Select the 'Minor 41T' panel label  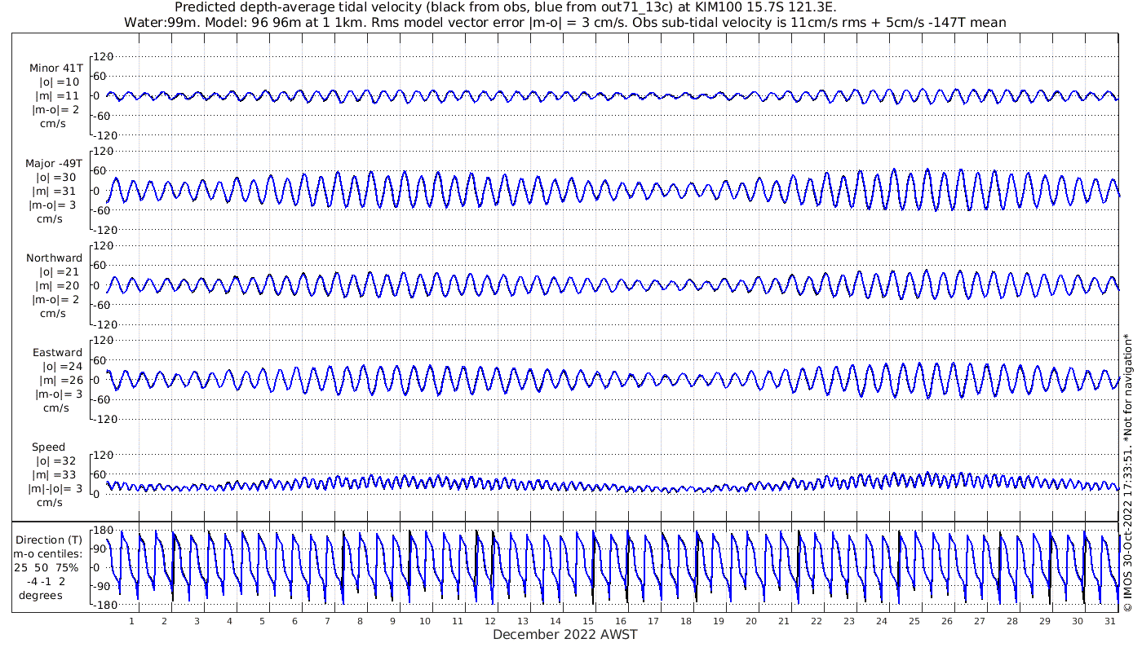[x=55, y=68]
